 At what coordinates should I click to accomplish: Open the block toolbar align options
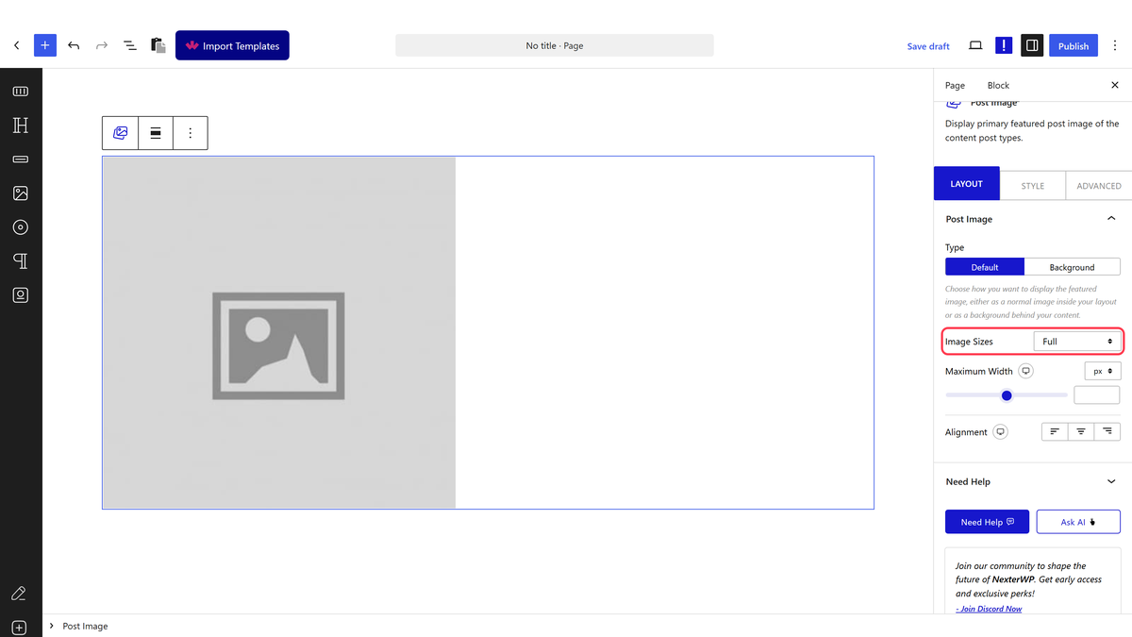click(156, 133)
